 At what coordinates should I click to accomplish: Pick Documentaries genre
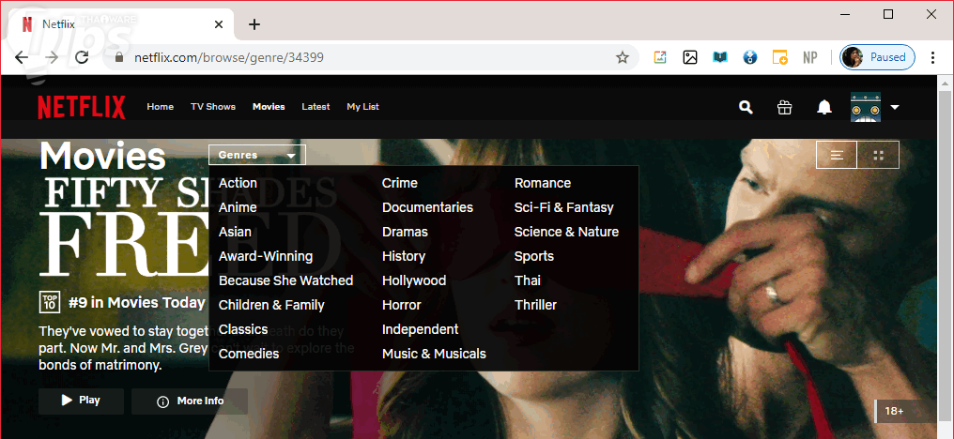[x=428, y=207]
